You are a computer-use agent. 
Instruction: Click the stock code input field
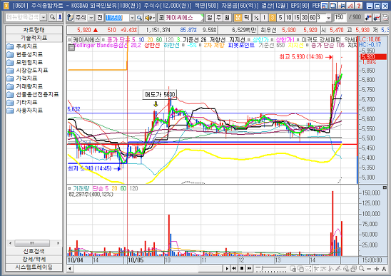coord(117,18)
